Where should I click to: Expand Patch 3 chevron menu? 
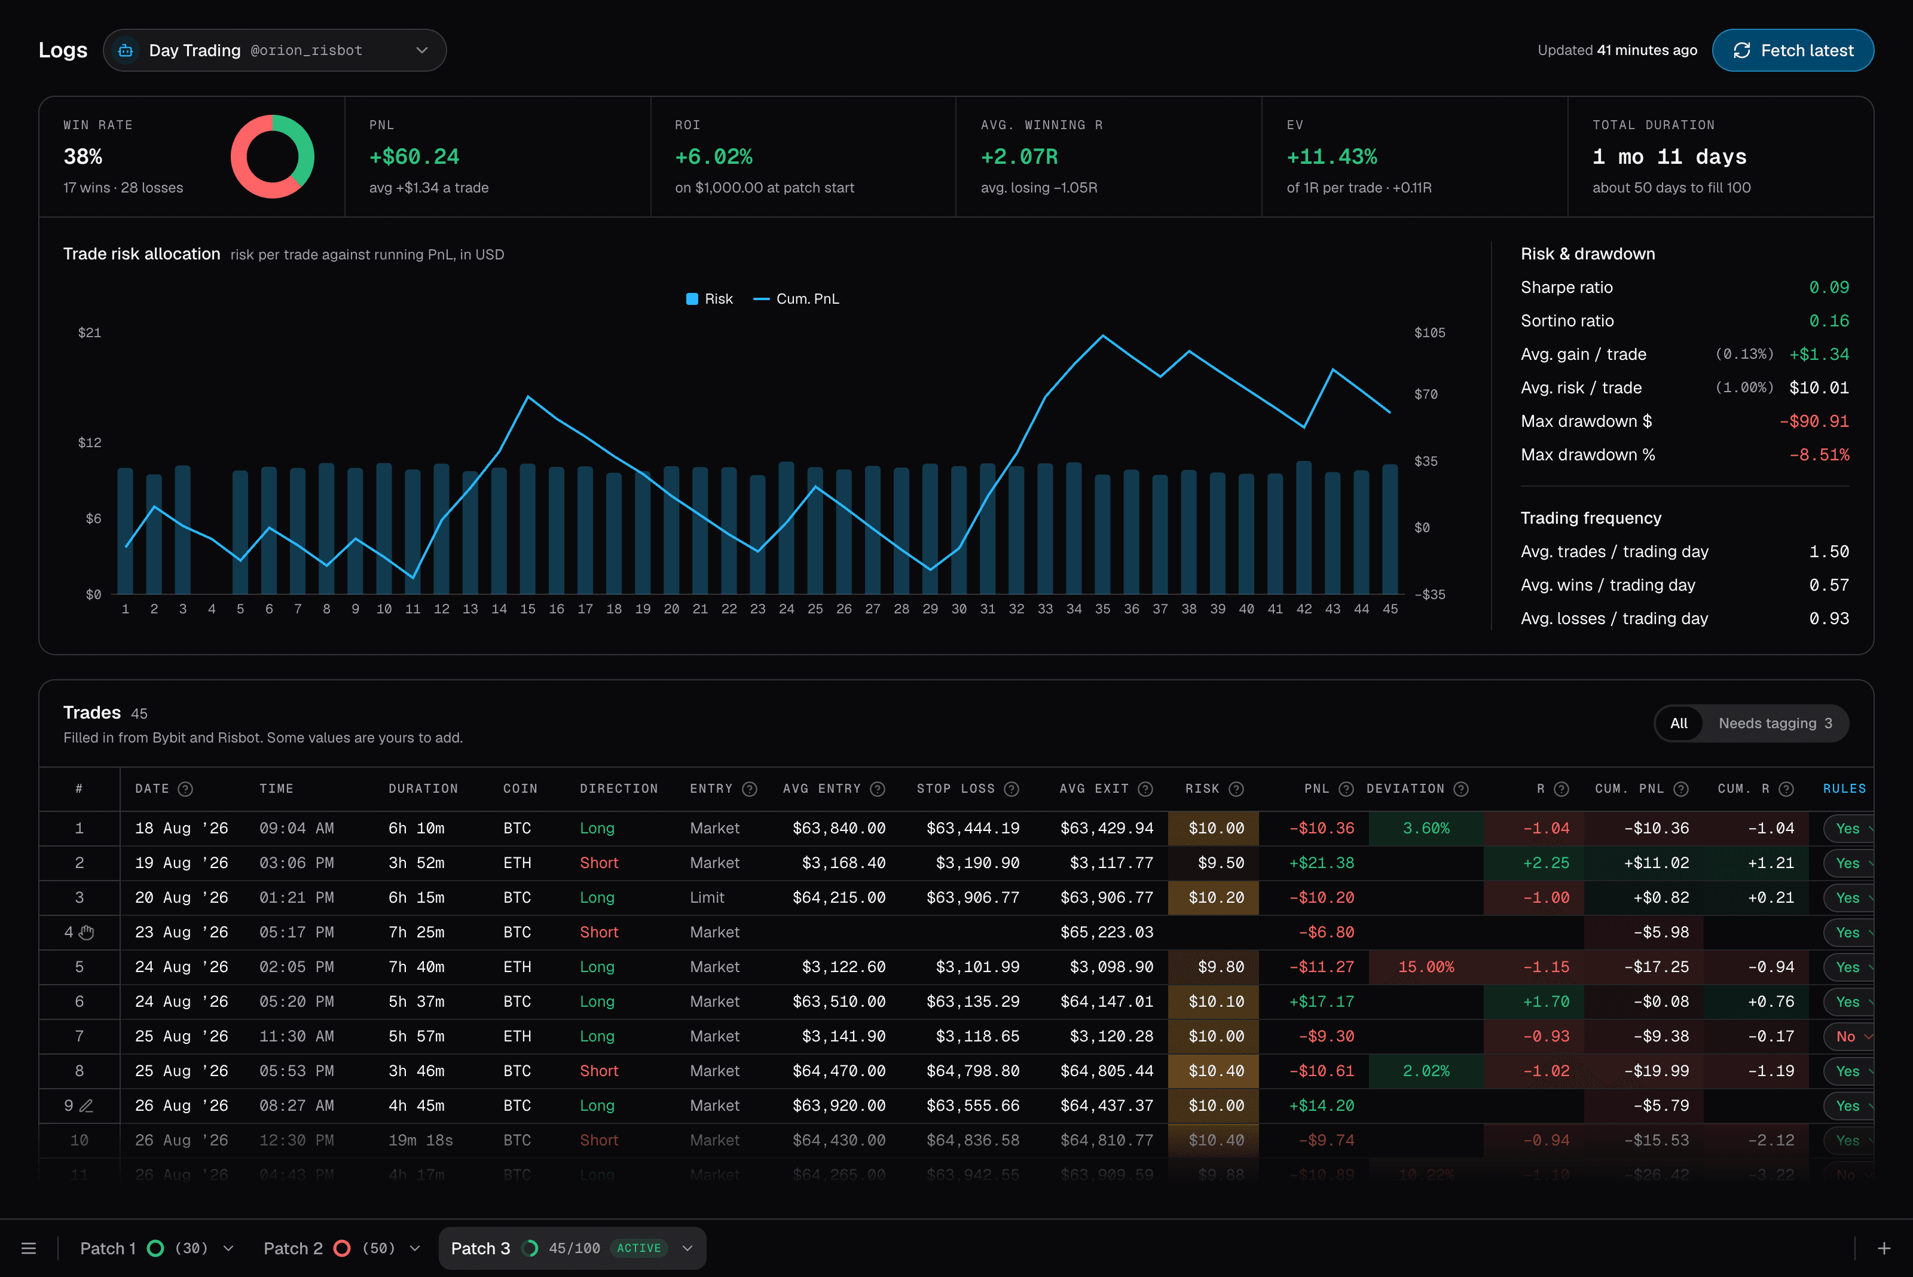(x=687, y=1248)
